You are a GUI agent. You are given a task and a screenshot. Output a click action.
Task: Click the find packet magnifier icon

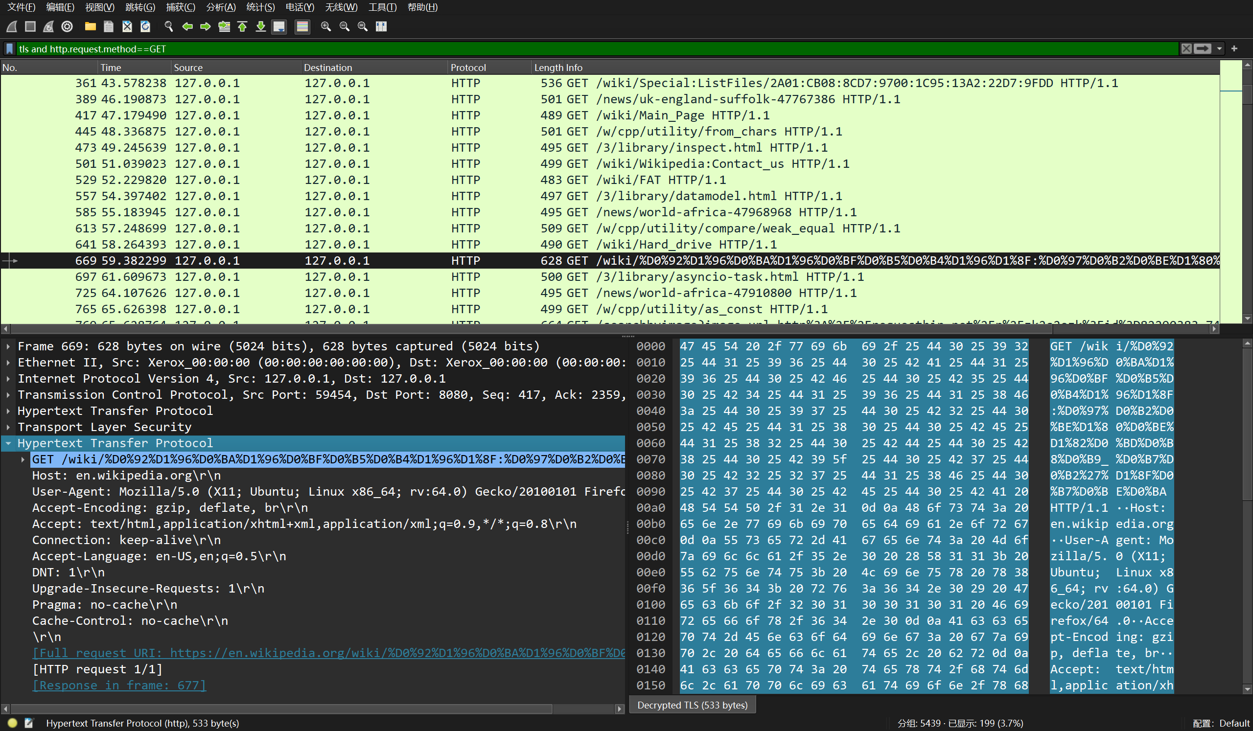click(x=168, y=26)
